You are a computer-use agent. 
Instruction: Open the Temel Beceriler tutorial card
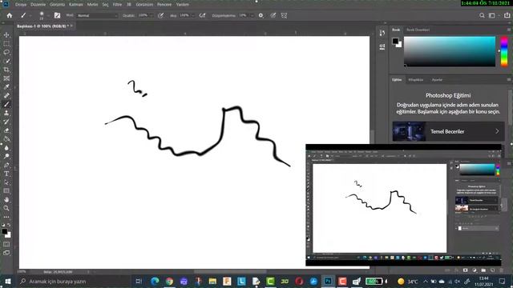tap(448, 131)
